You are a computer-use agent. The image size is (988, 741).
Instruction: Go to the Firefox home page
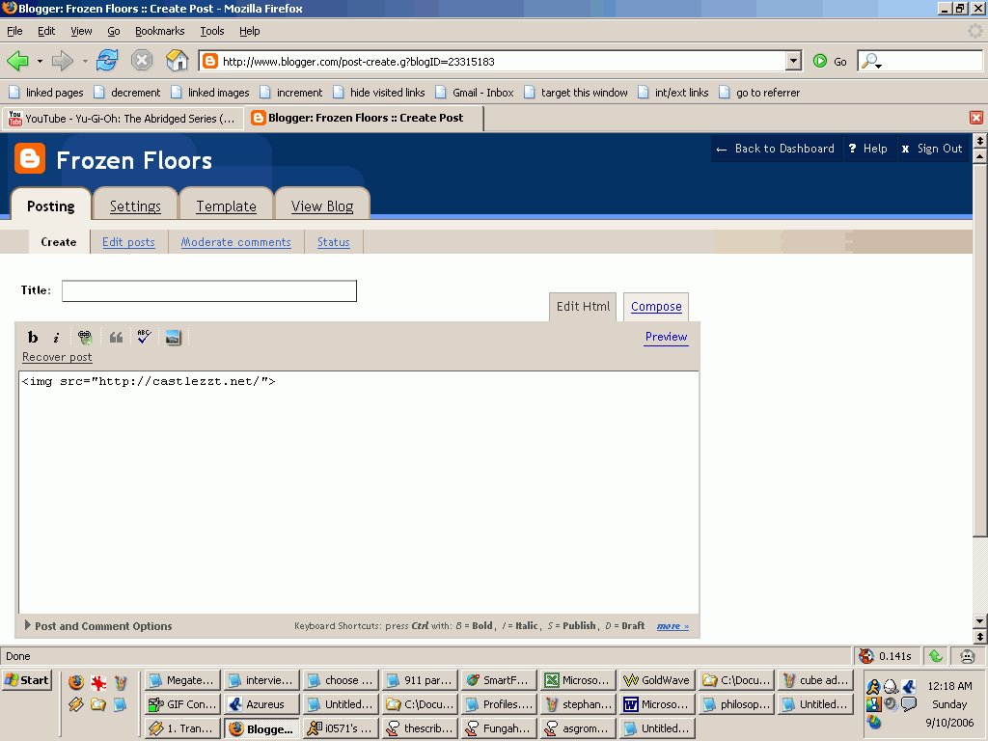(177, 61)
